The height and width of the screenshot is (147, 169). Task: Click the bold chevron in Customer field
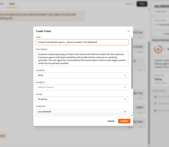pyautogui.click(x=125, y=112)
